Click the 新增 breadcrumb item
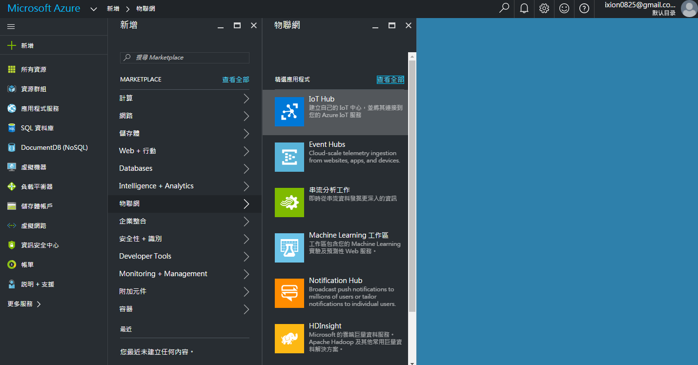 [x=113, y=9]
